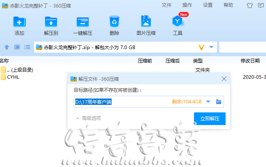Click the search box right of address bar
266x167 pixels.
243,47
